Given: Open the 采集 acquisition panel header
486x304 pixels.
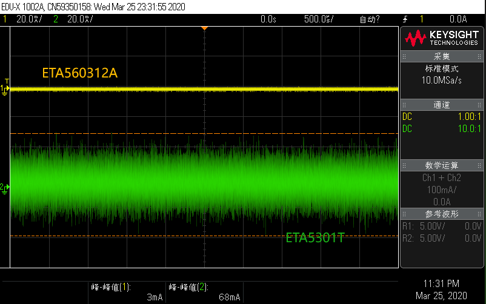Looking at the screenshot, I should coord(442,56).
